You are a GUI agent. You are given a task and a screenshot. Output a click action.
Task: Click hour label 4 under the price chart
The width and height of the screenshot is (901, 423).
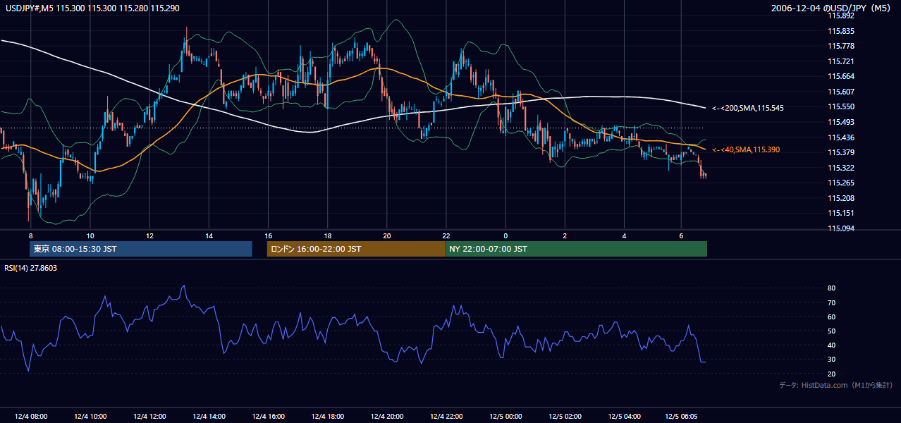(625, 235)
